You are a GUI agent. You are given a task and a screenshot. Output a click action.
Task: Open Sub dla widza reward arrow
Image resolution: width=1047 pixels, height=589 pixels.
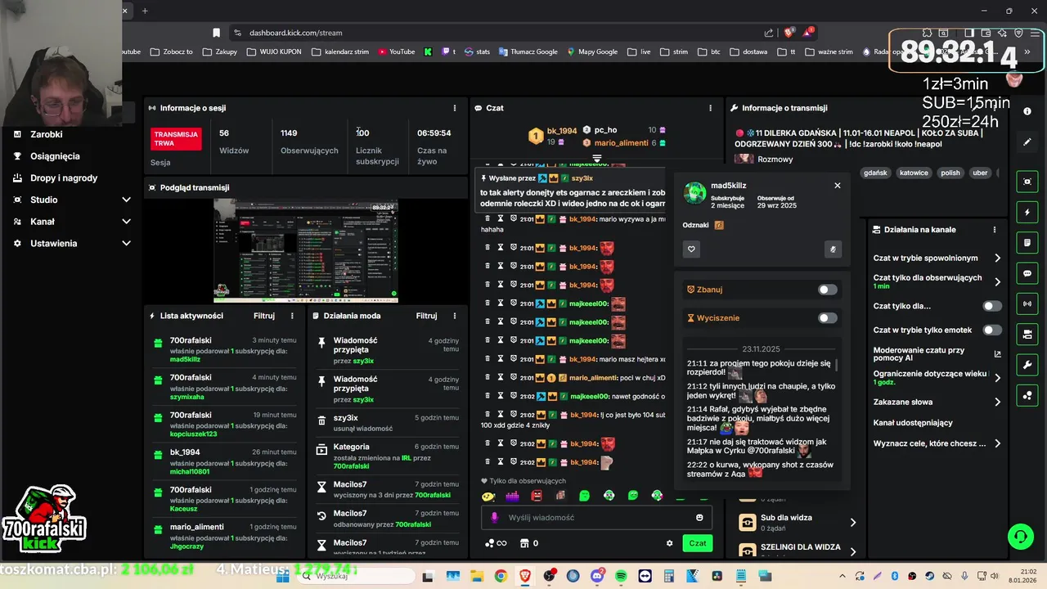pyautogui.click(x=852, y=523)
